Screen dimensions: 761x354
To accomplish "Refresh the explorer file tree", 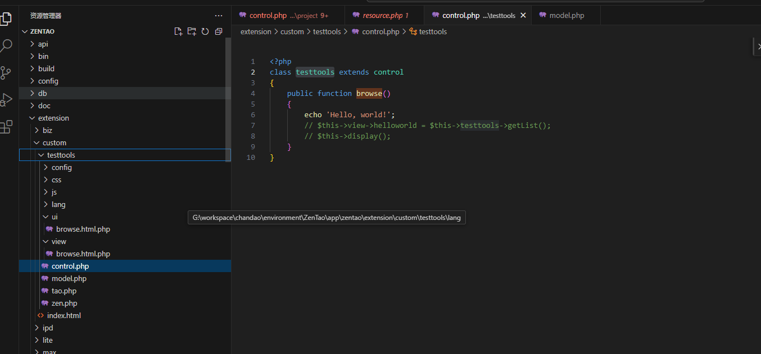I will point(205,31).
